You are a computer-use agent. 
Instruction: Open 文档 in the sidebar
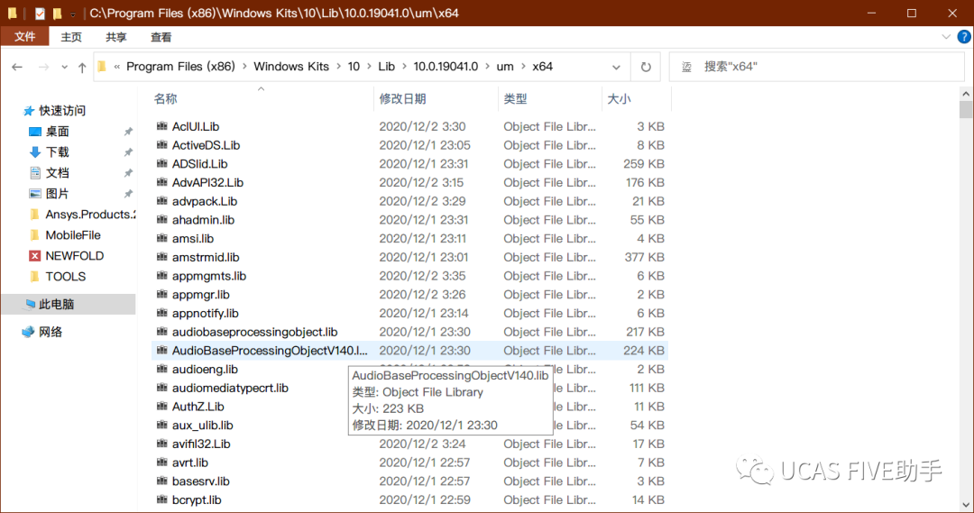pos(57,173)
